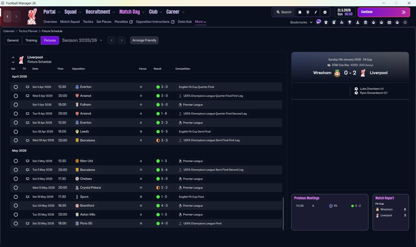Click the bookmark icon next to Search
The height and width of the screenshot is (247, 416).
(x=300, y=12)
